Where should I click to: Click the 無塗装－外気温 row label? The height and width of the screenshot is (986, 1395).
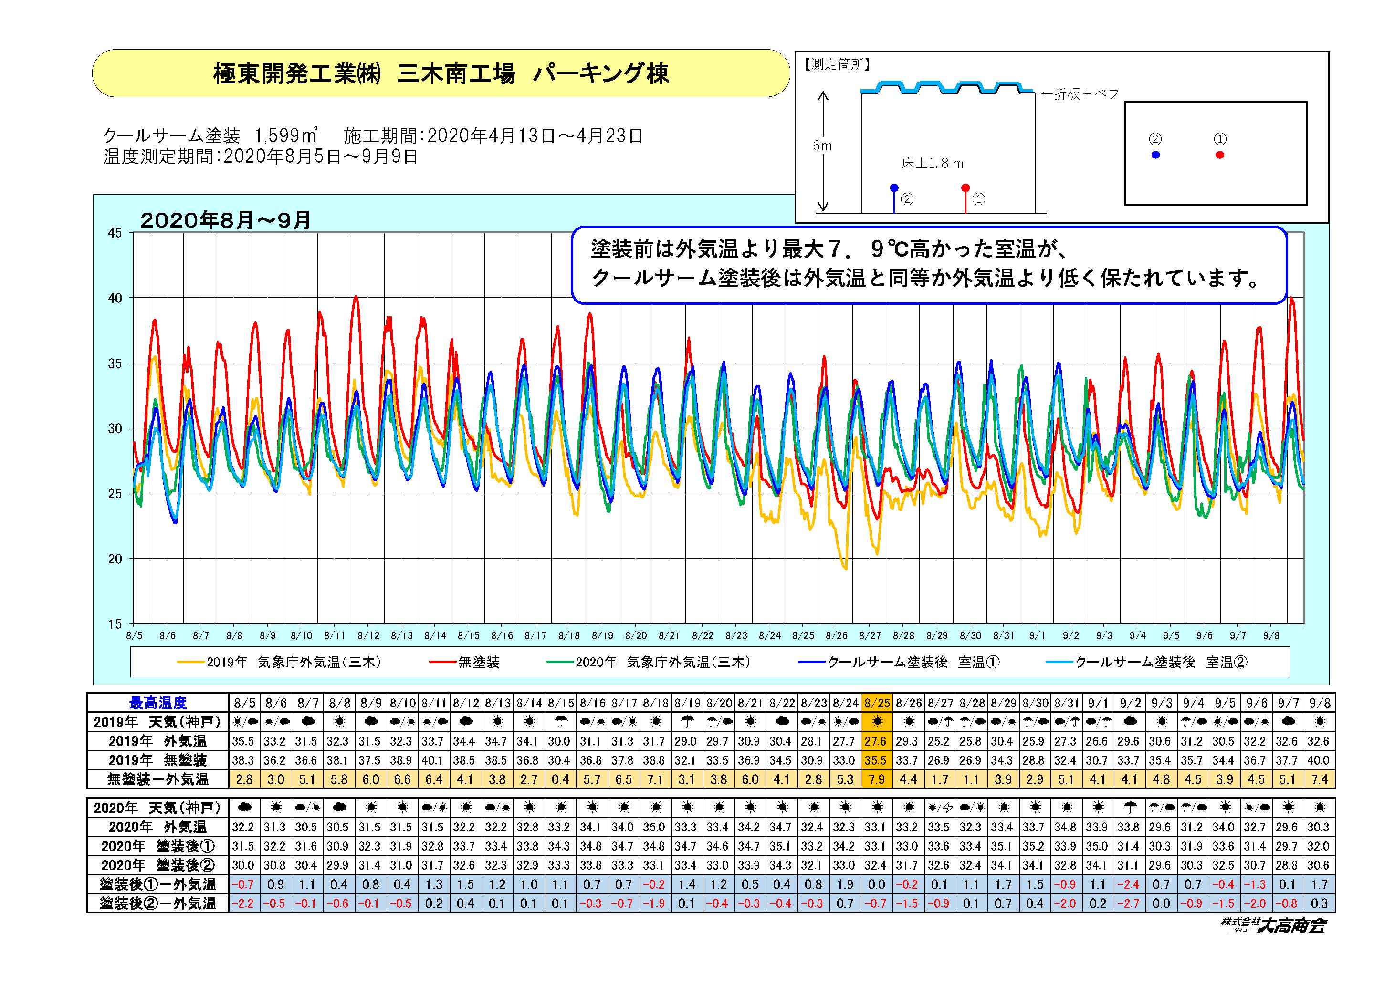click(x=158, y=779)
